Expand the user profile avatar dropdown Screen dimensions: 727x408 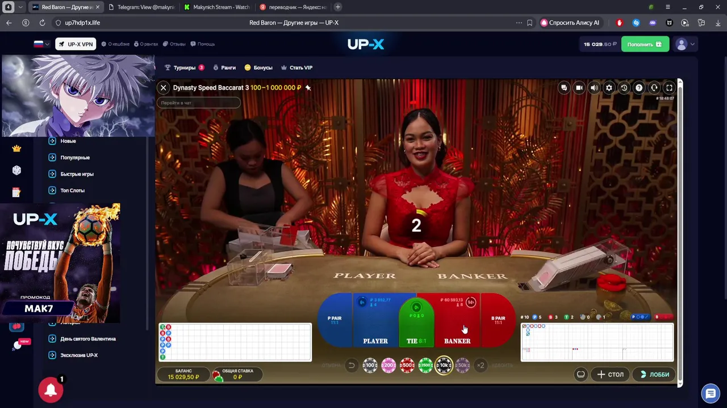pyautogui.click(x=685, y=44)
